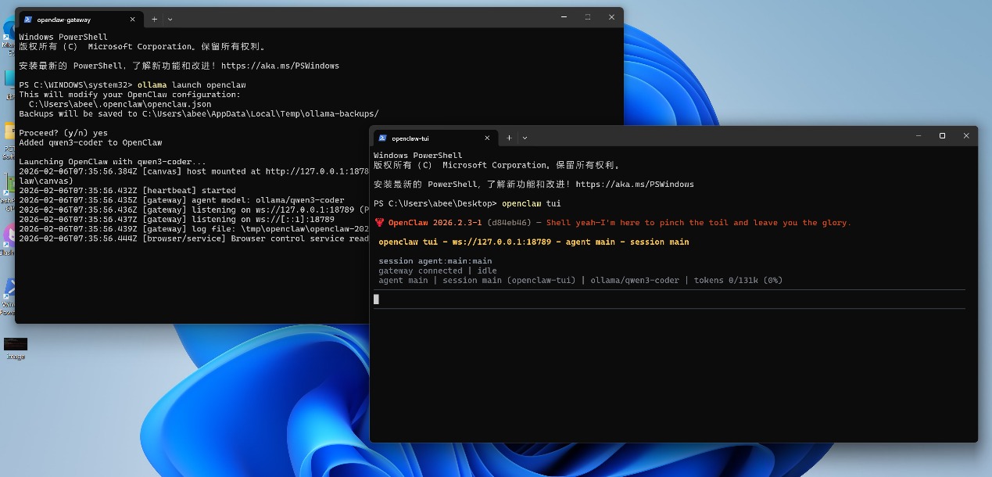The height and width of the screenshot is (477, 992).
Task: Switch to the openclaw-tui tab
Action: point(435,138)
